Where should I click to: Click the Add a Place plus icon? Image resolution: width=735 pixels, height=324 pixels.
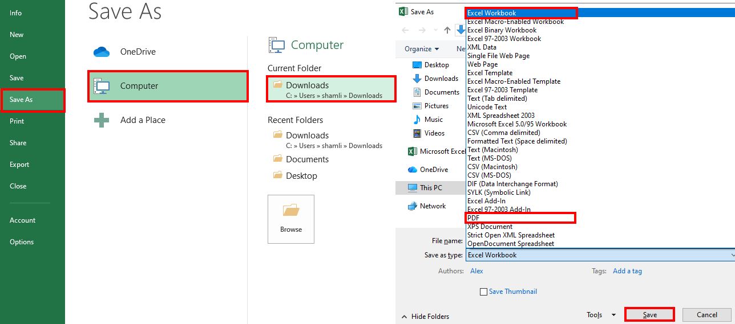(101, 120)
